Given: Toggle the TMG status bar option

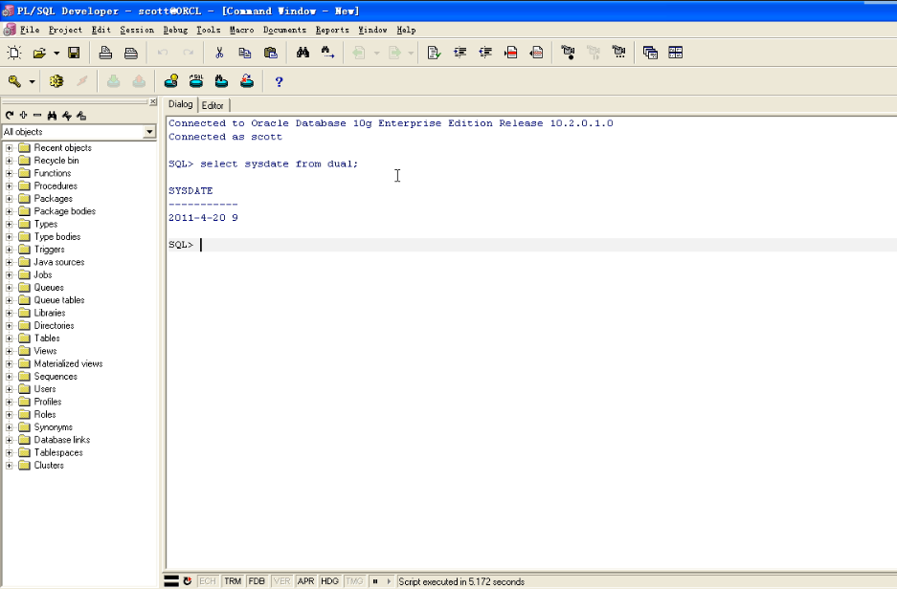Looking at the screenshot, I should [x=354, y=581].
